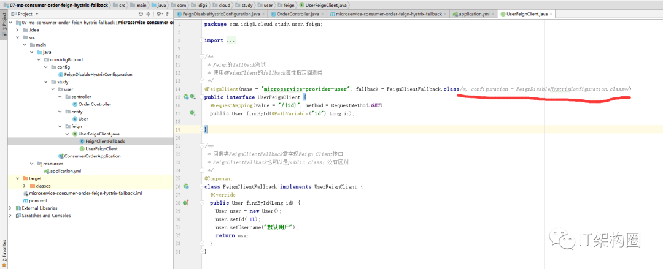Collapse the entity package
Image resolution: width=663 pixels, height=269 pixels.
[60, 112]
